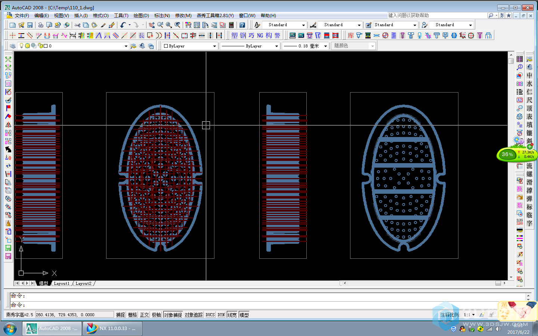Image resolution: width=538 pixels, height=336 pixels.
Task: Toggle DYN dynamic input
Action: coord(221,315)
